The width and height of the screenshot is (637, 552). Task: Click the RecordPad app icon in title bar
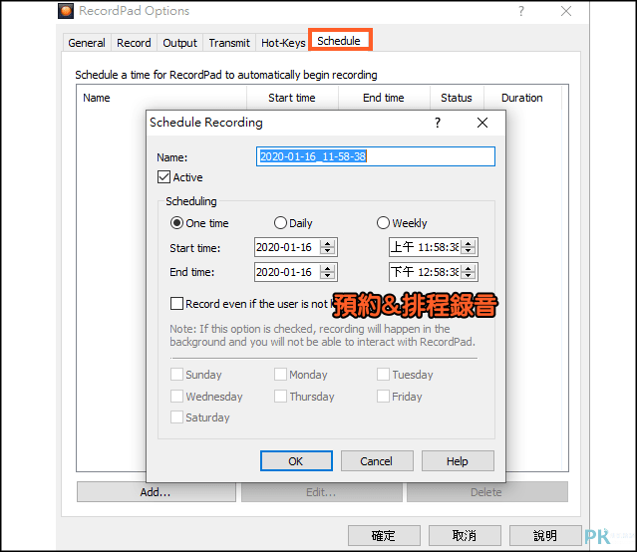click(66, 11)
